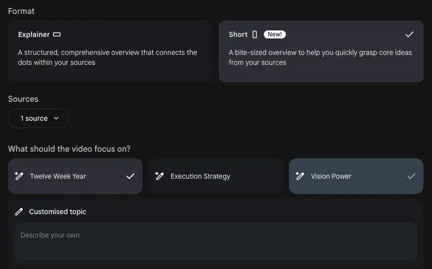Click 'What should the video focus on?' heading
The width and height of the screenshot is (432, 269).
(x=69, y=149)
